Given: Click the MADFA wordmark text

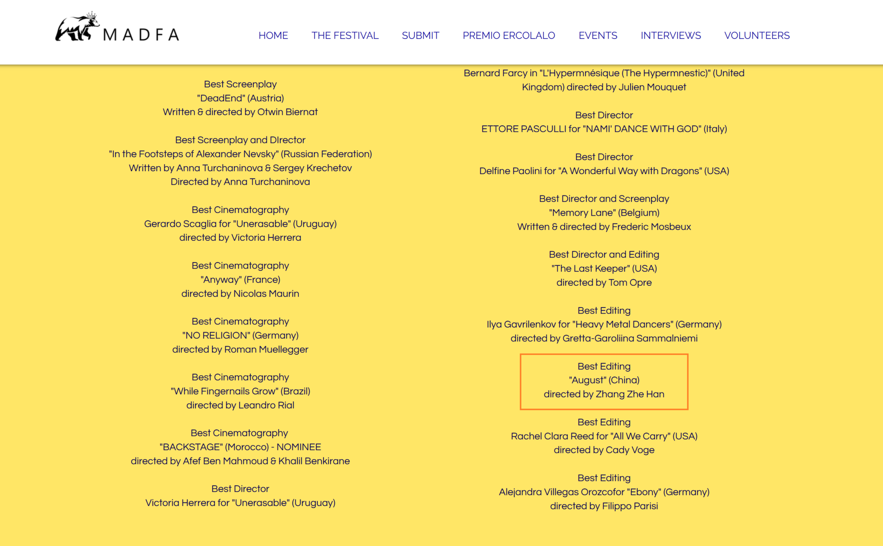Looking at the screenshot, I should tap(141, 35).
